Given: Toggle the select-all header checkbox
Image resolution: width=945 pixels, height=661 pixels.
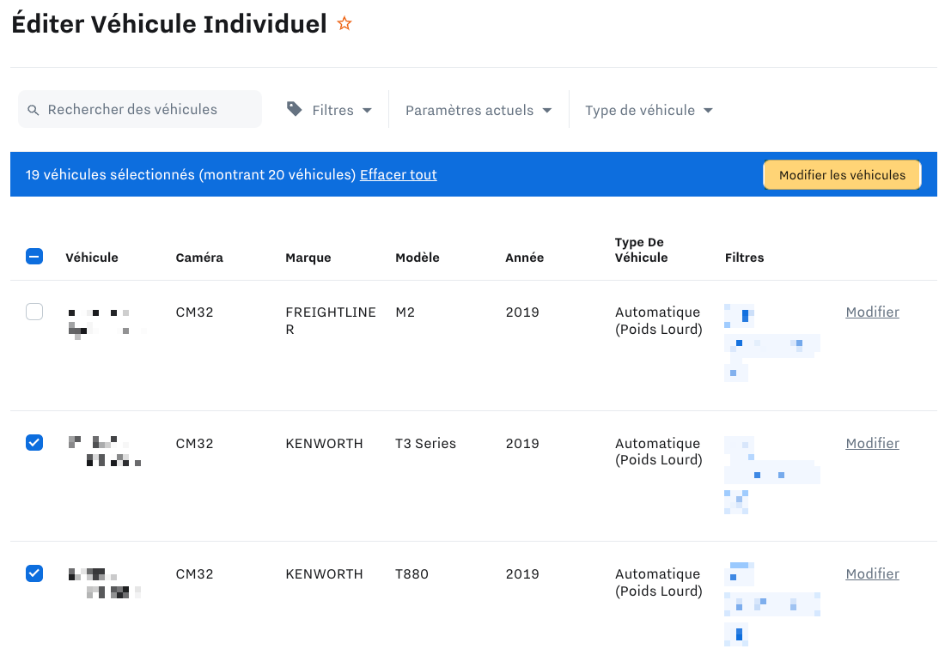Looking at the screenshot, I should pyautogui.click(x=34, y=256).
